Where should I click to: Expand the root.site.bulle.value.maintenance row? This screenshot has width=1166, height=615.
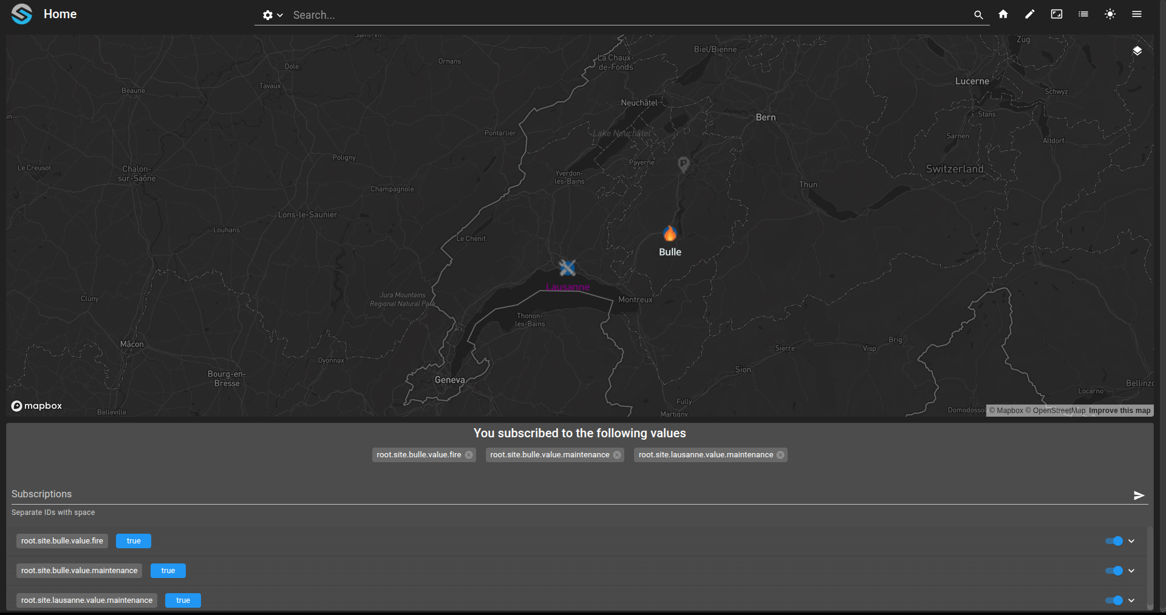pyautogui.click(x=1131, y=571)
